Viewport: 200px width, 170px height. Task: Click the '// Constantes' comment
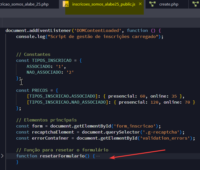point(33,55)
